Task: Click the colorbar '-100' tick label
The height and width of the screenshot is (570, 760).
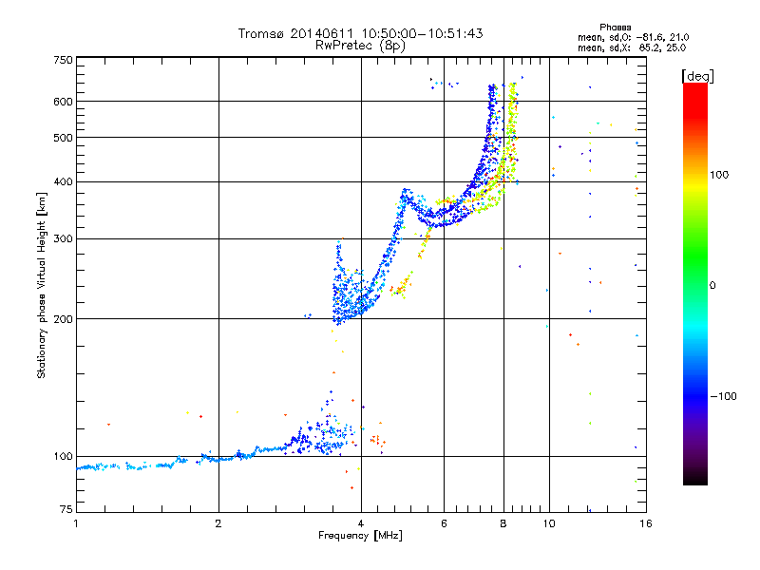Action: click(x=723, y=396)
